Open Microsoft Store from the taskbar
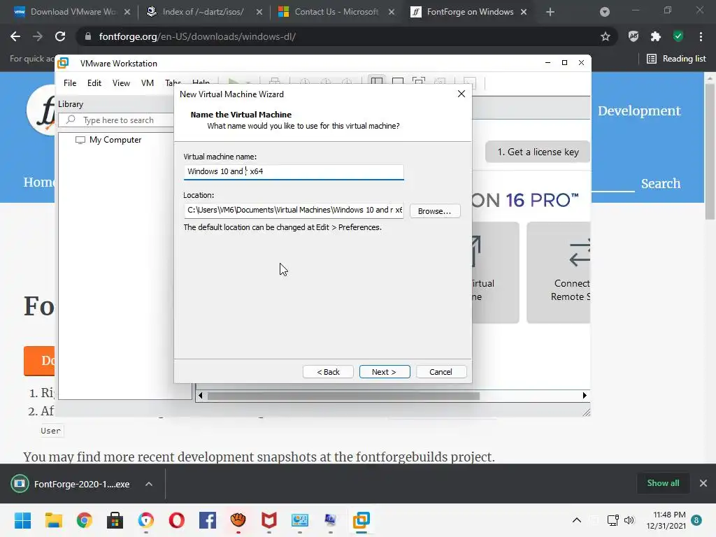The width and height of the screenshot is (716, 537). 115,520
